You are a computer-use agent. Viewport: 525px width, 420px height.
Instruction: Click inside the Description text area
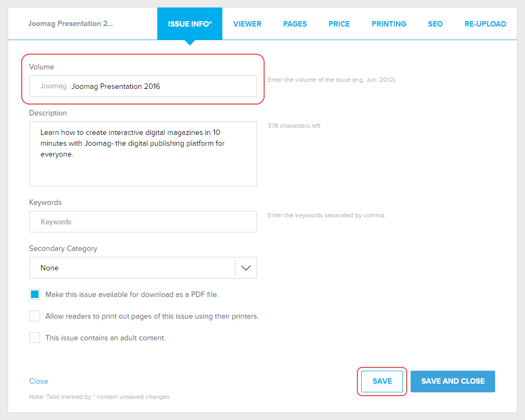tap(143, 163)
